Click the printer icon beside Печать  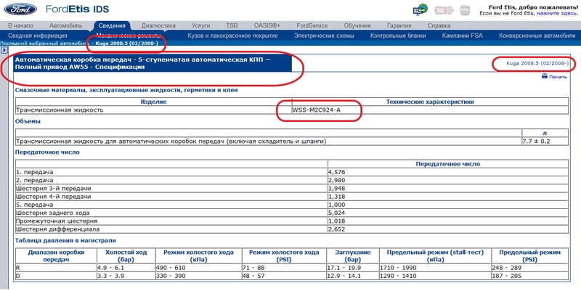pyautogui.click(x=544, y=76)
